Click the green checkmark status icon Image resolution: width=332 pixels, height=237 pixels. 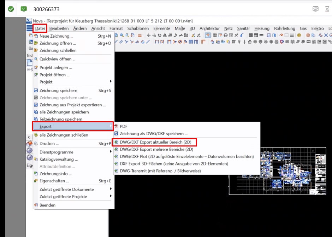11,9
